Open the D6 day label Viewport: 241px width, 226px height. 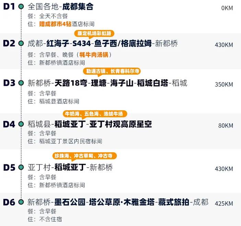coord(9,202)
